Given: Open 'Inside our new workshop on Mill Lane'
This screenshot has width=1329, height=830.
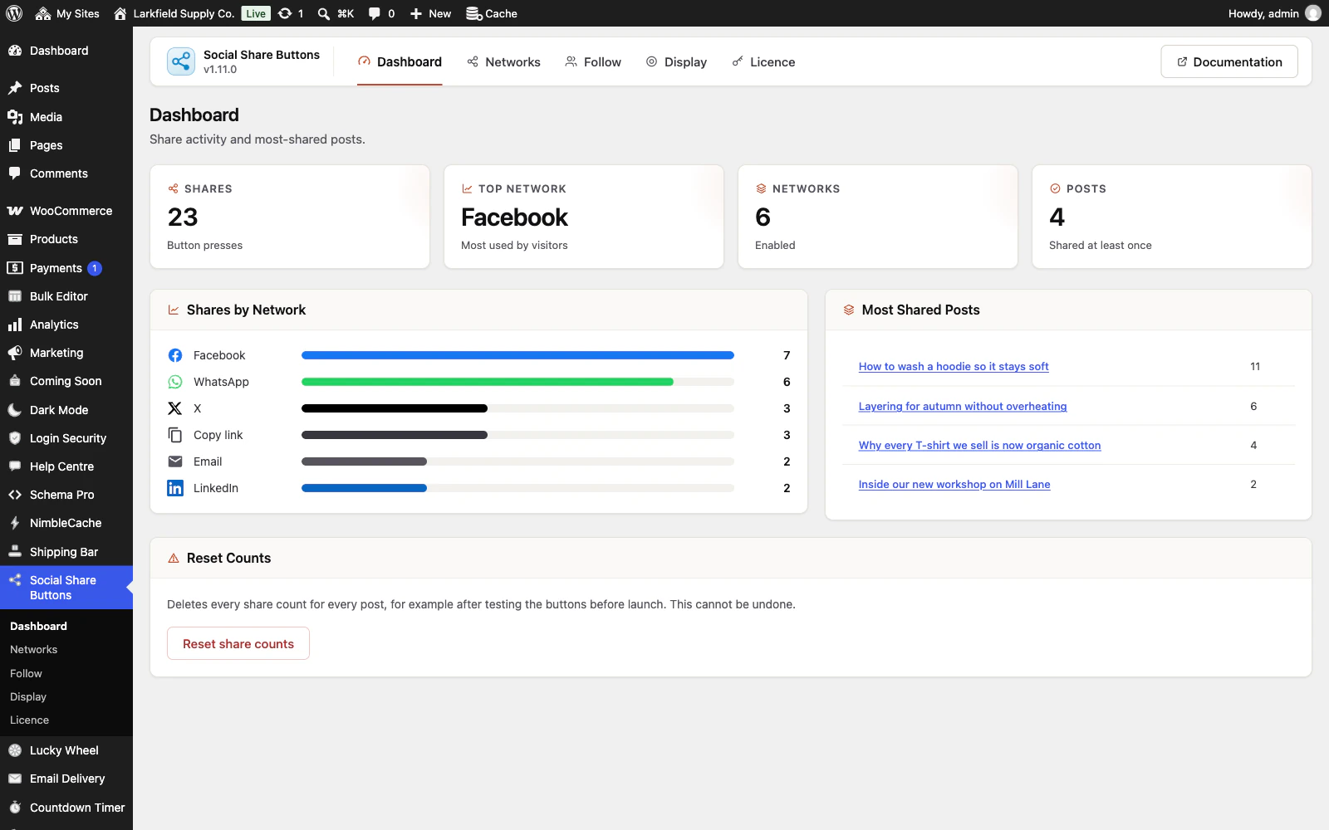Looking at the screenshot, I should 954,484.
